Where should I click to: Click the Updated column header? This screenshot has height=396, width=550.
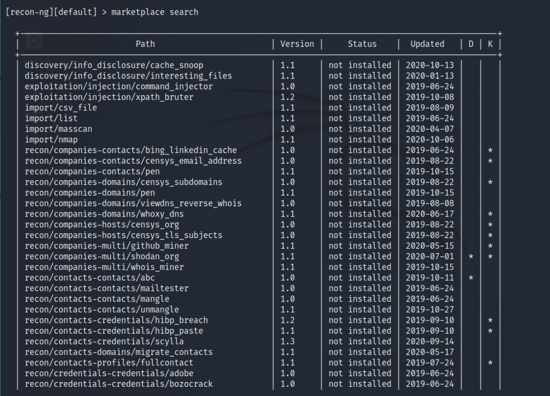pos(427,44)
